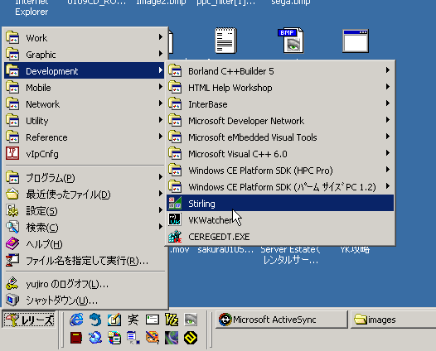Open the Borland C++Builder 5 folder

(x=280, y=71)
